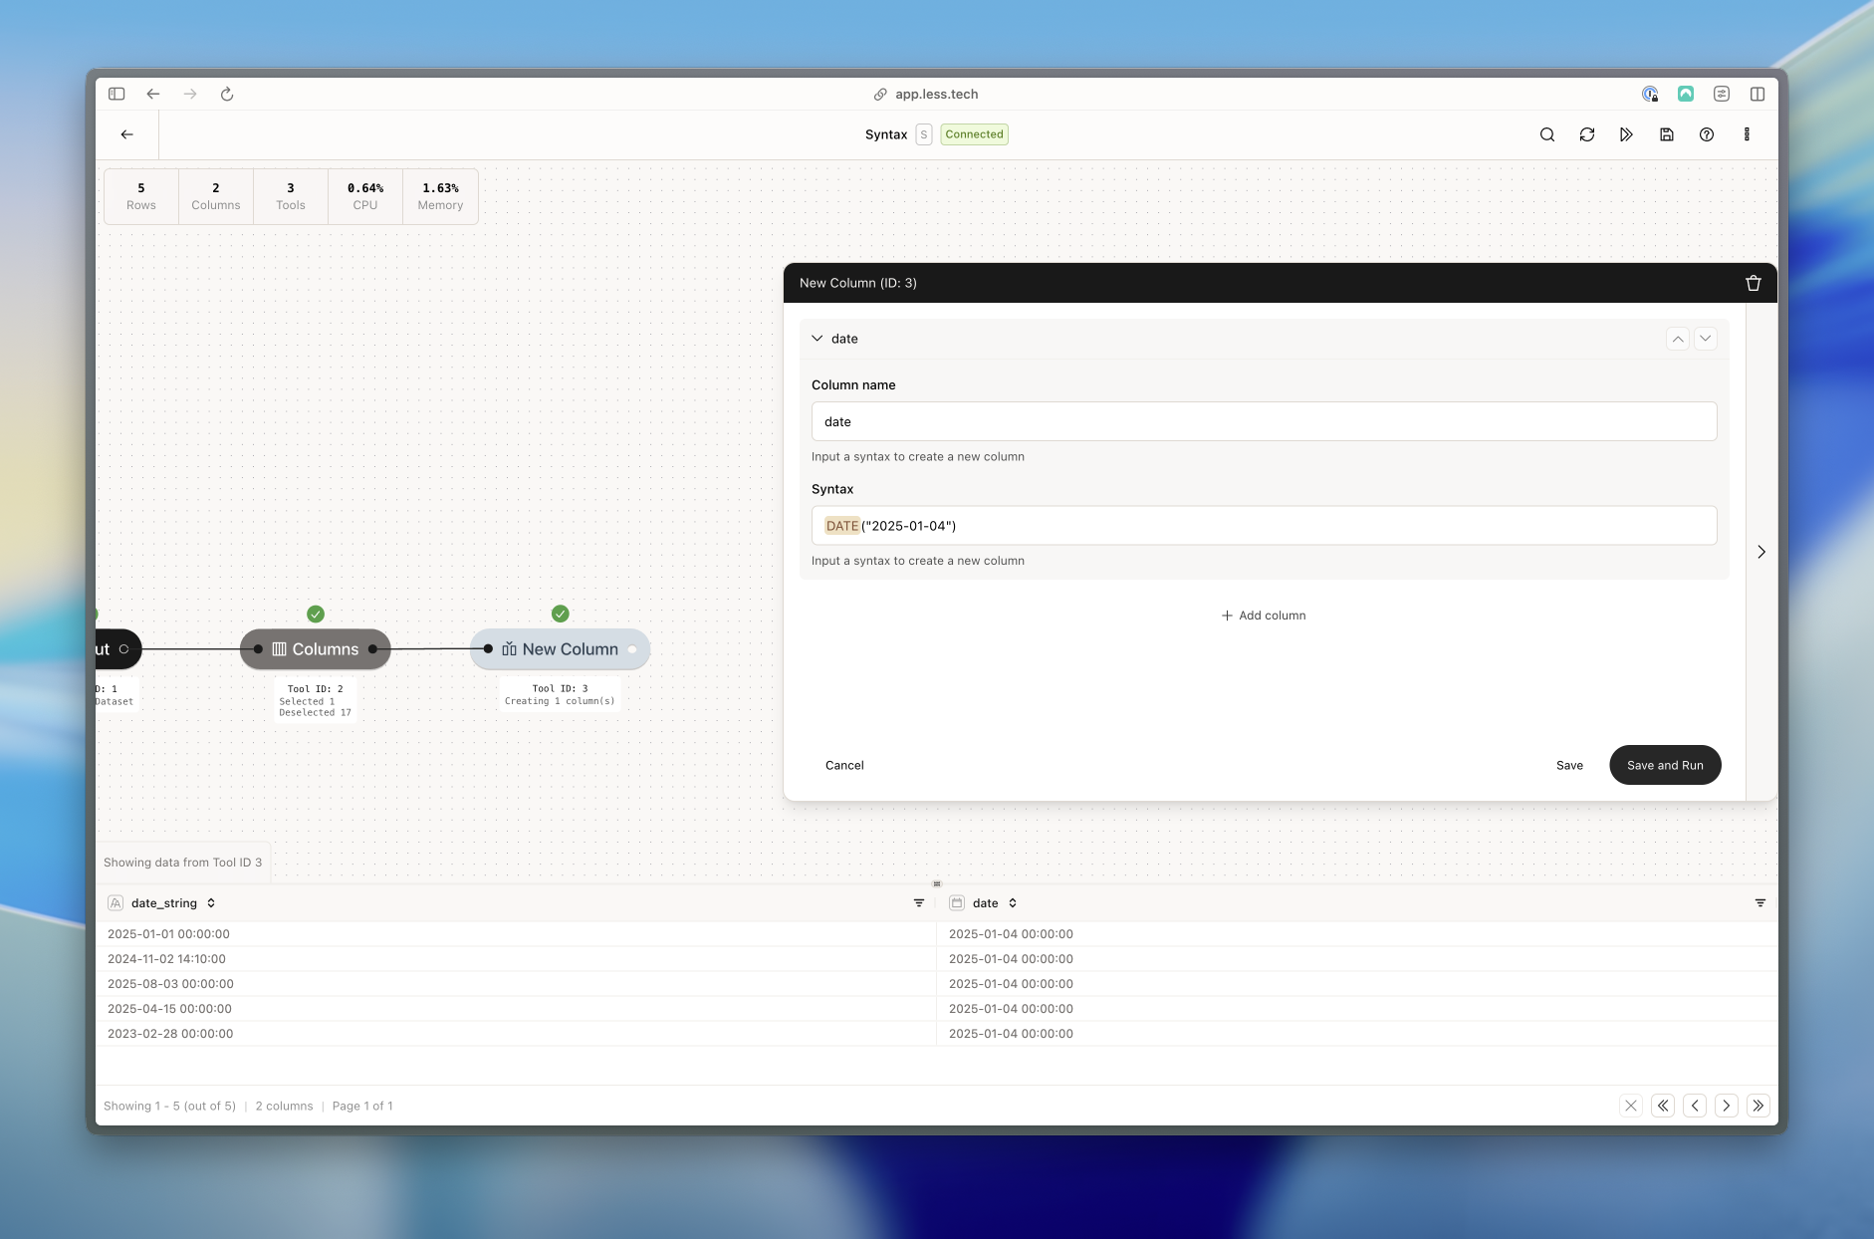Click the Tool ID: 2 label

pos(316,688)
